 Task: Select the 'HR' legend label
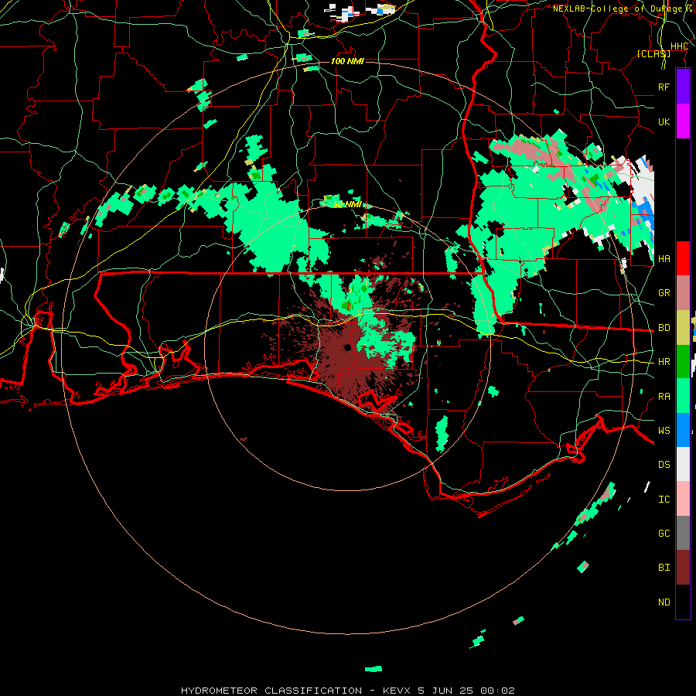664,362
